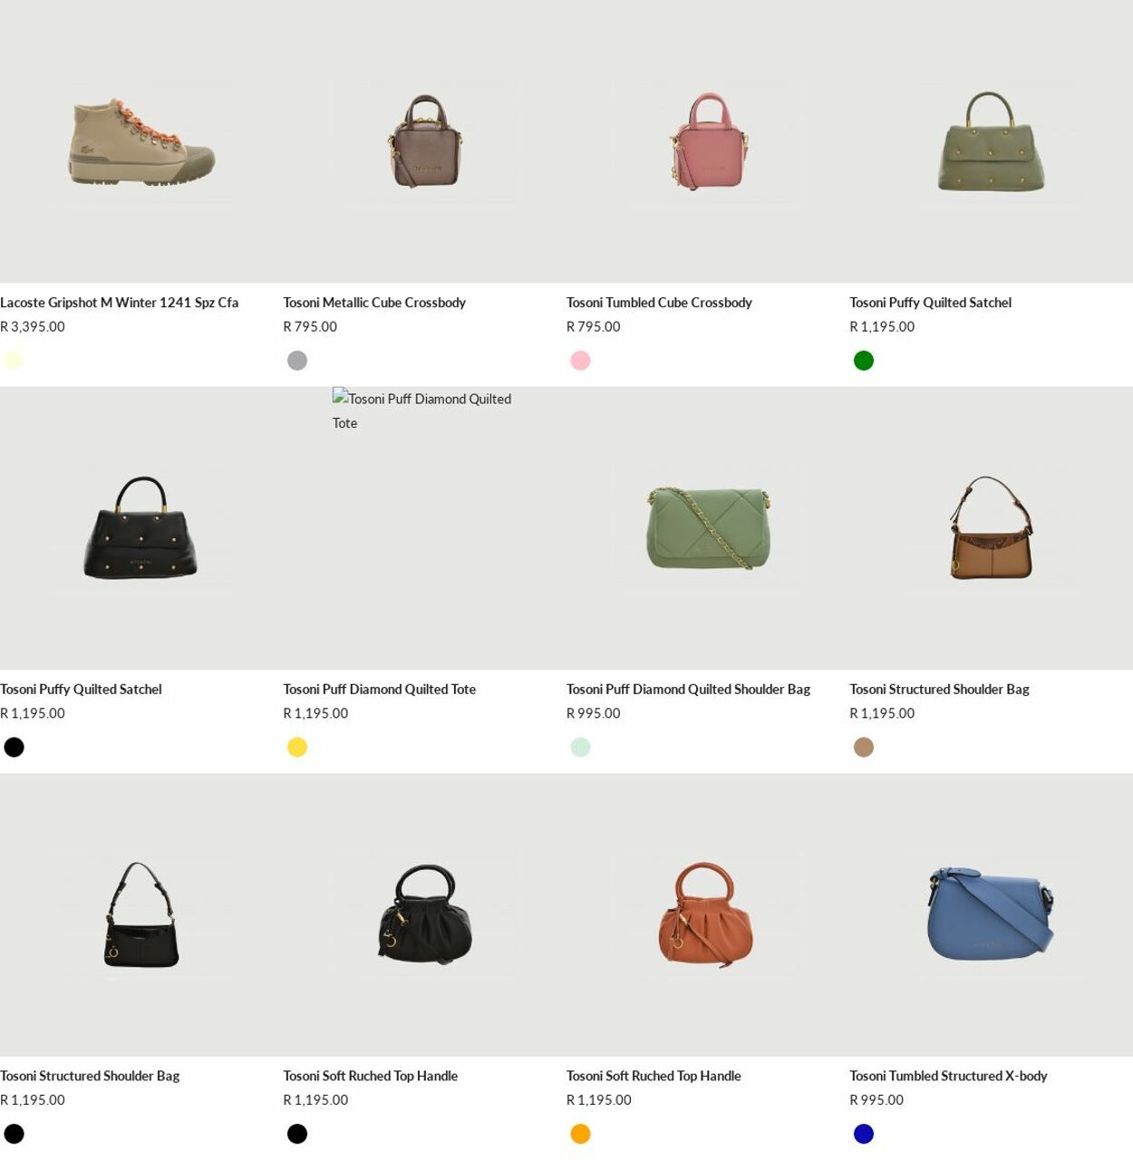This screenshot has height=1160, width=1133.
Task: Click the R 3,395.00 price of Lacoste Gripshot
Action: click(33, 327)
